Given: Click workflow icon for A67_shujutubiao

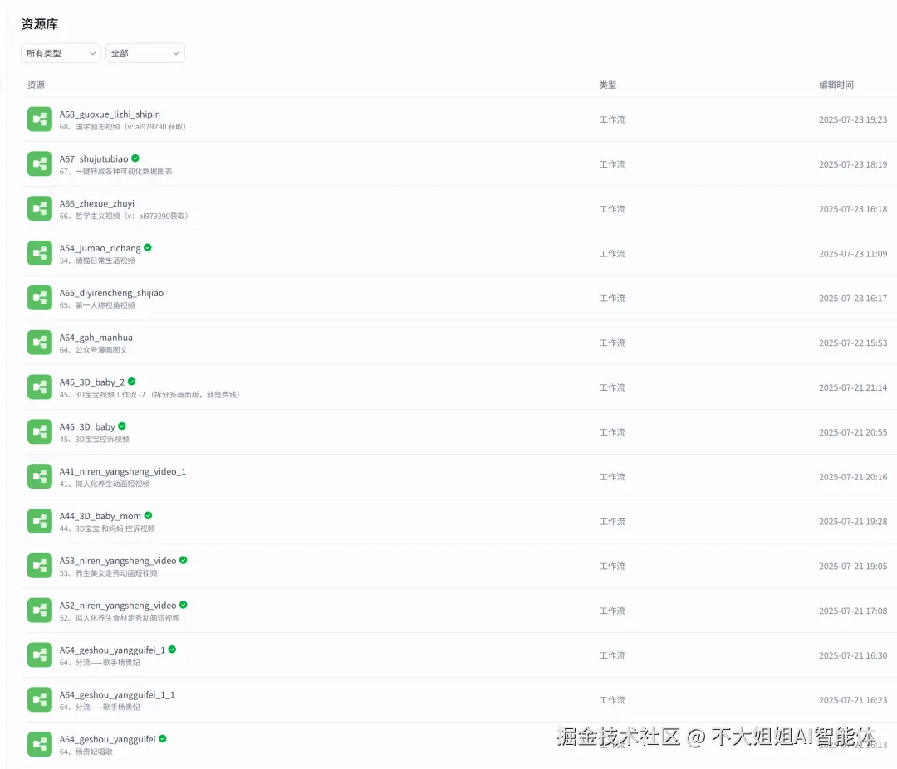Looking at the screenshot, I should pyautogui.click(x=40, y=164).
